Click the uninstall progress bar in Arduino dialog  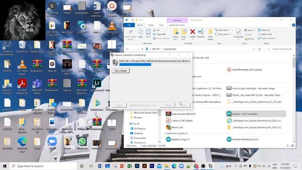coord(154,65)
